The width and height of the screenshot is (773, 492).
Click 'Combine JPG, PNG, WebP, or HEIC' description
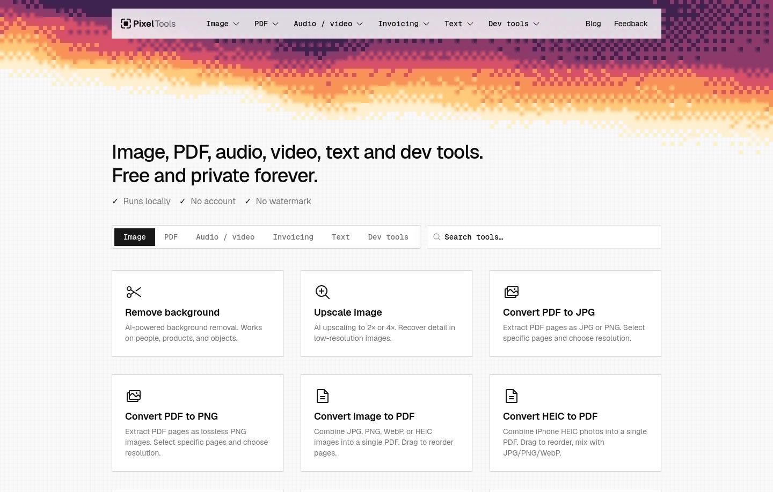[x=383, y=442]
